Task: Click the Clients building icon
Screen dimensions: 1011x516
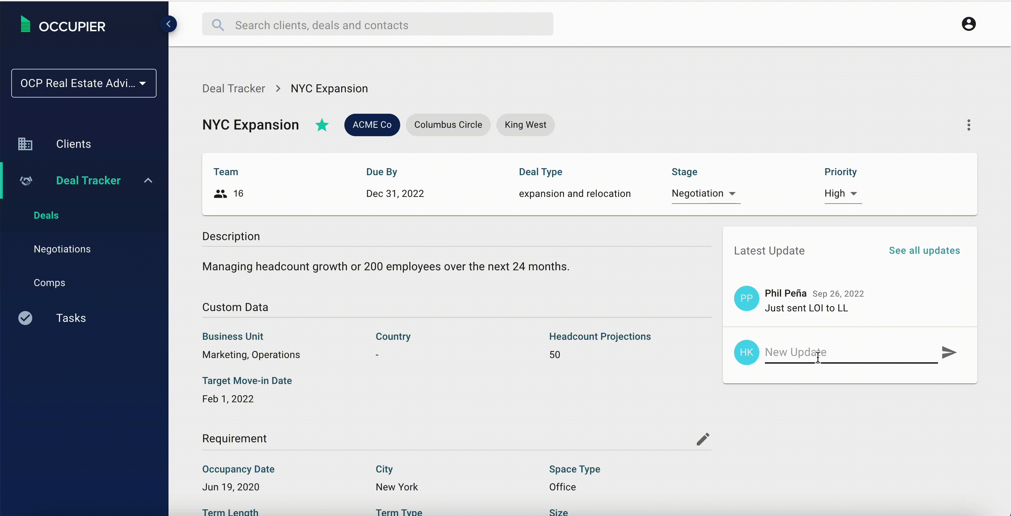Action: tap(25, 144)
